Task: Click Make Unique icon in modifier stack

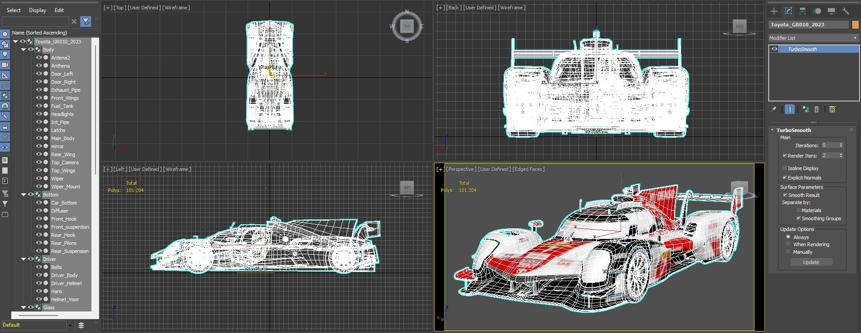Action: coord(806,109)
